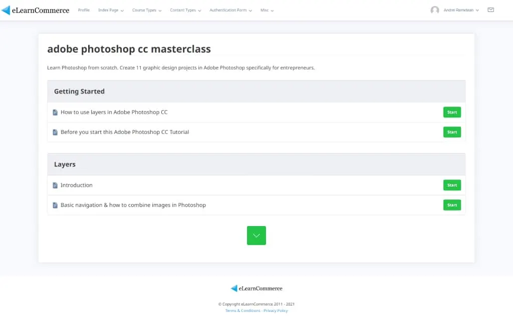The width and height of the screenshot is (513, 327).
Task: Click How to use layers lesson title
Action: [x=114, y=112]
